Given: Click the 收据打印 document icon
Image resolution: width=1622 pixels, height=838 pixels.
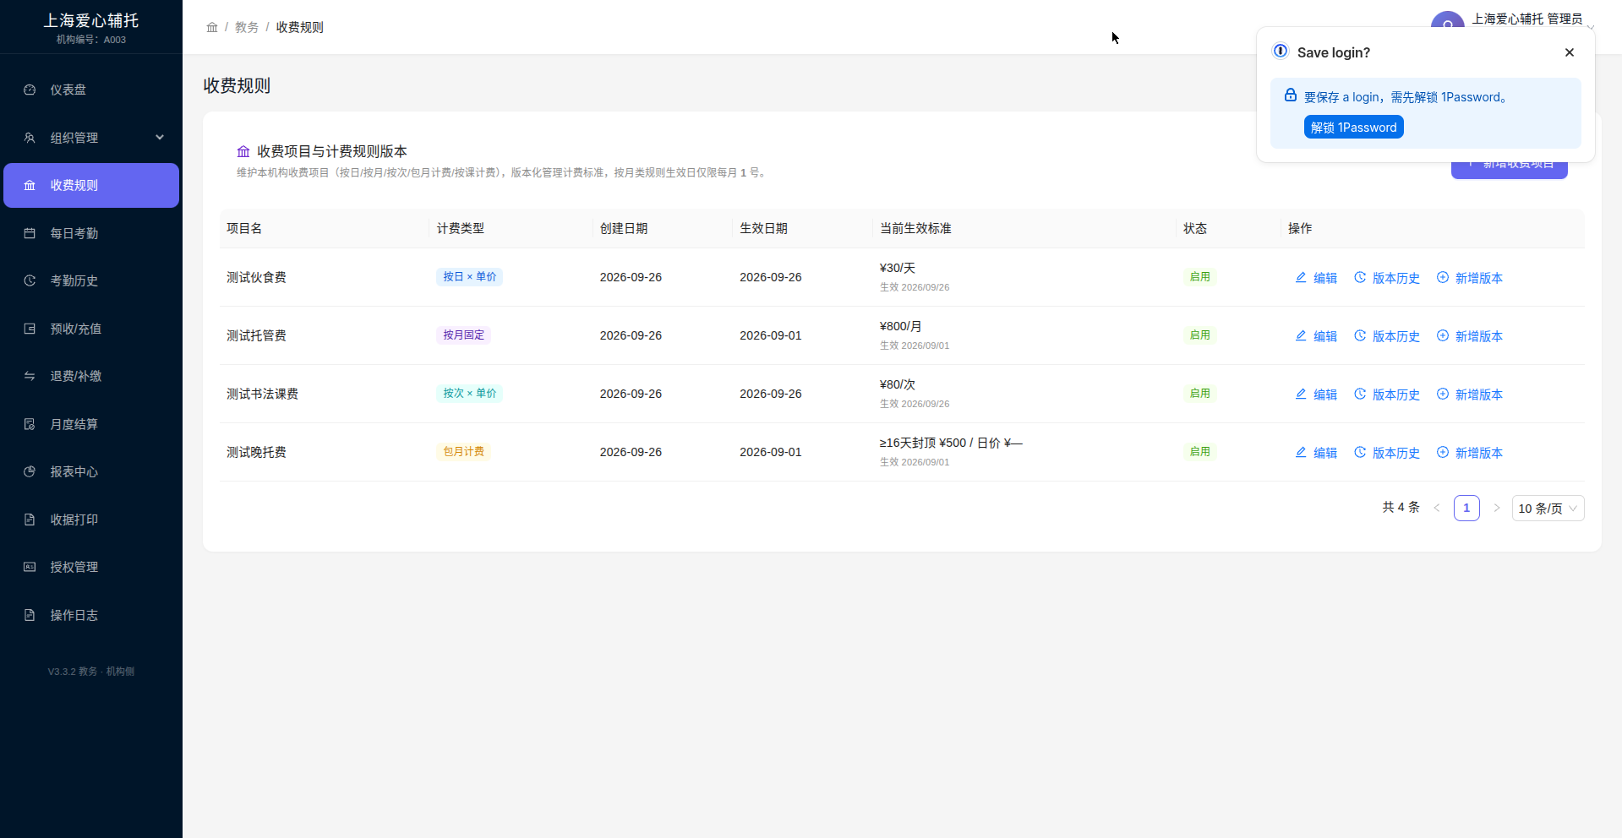Looking at the screenshot, I should click(x=30, y=520).
